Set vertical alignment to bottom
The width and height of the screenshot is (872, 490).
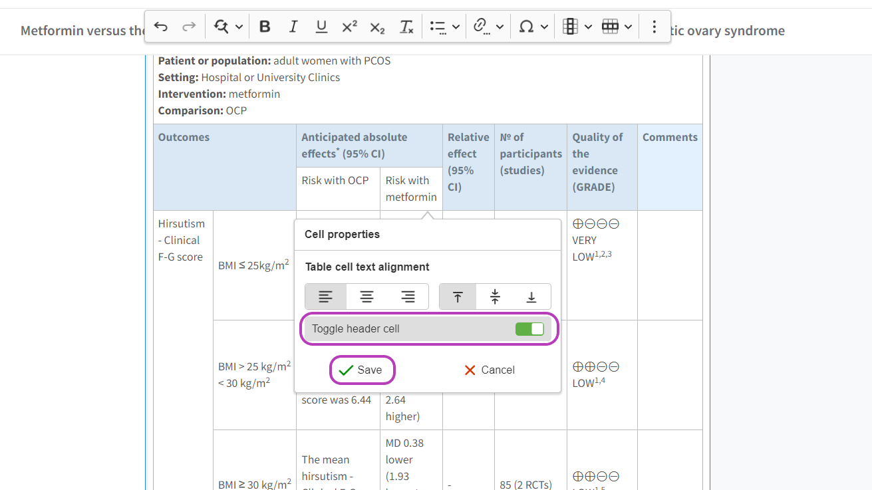tap(531, 297)
